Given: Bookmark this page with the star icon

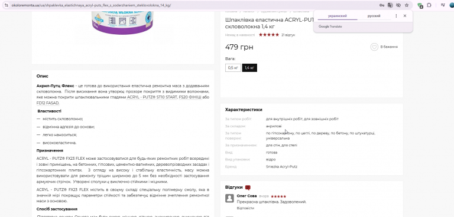Looking at the screenshot, I should (x=407, y=5).
